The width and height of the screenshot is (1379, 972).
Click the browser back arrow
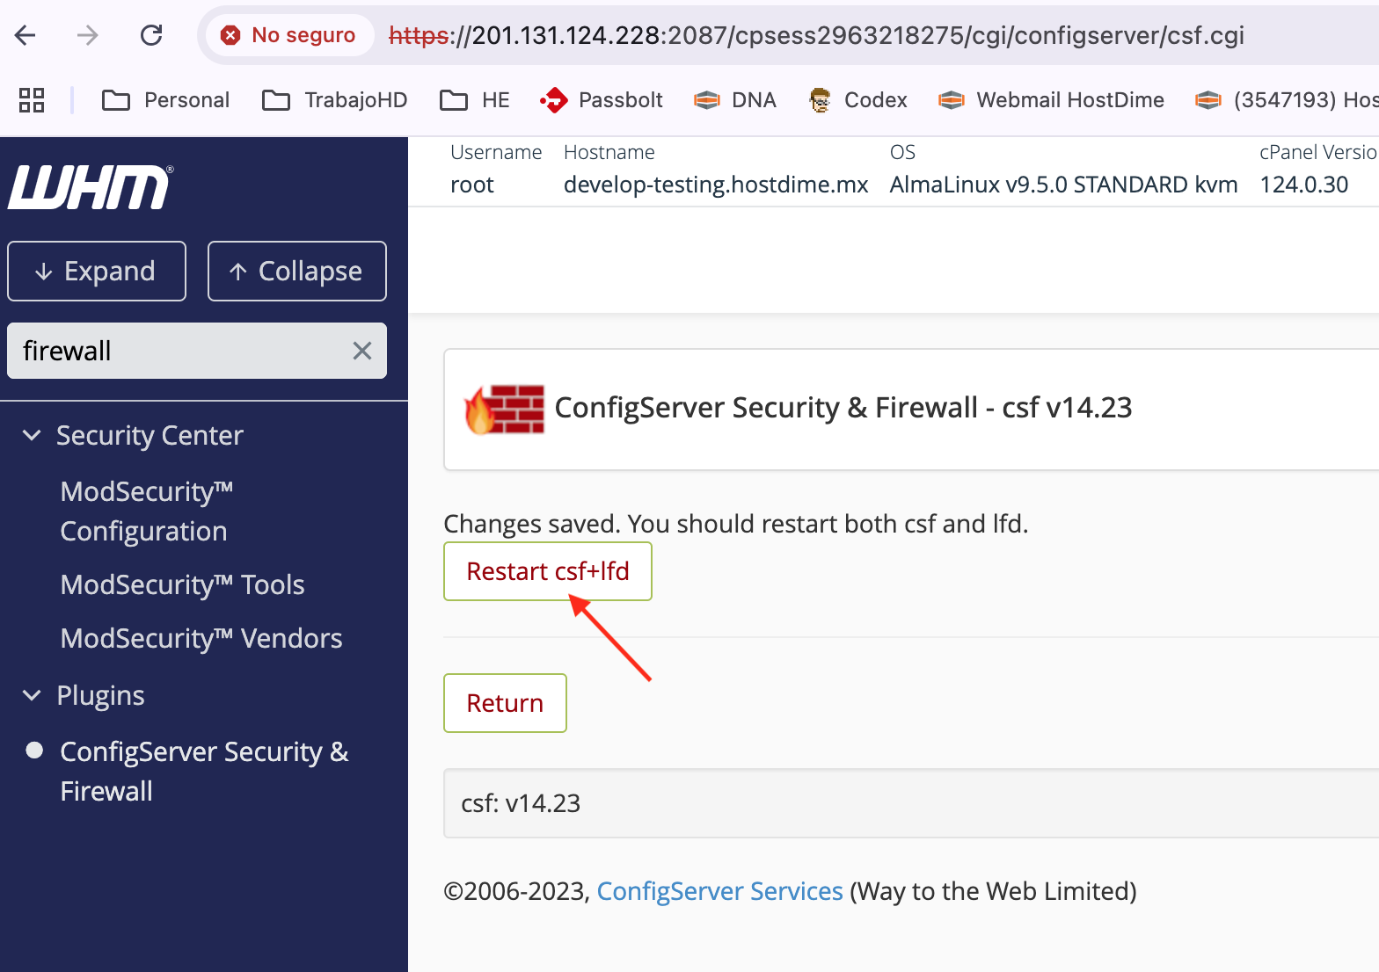26,35
